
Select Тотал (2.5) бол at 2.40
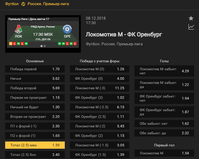tap(35, 155)
